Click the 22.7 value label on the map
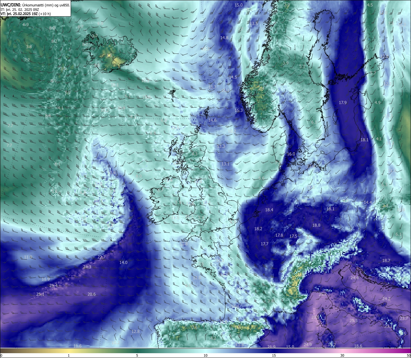The image size is (411, 358). (x=101, y=258)
